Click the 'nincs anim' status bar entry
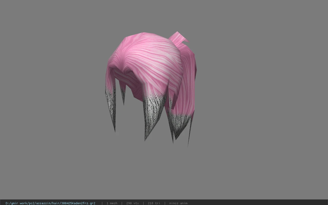 coord(178,203)
